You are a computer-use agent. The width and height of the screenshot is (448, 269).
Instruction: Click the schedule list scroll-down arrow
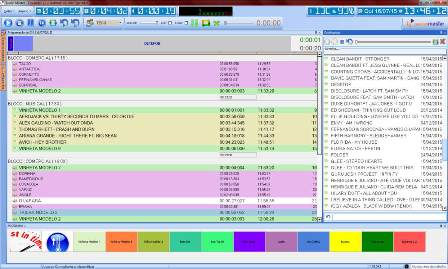click(319, 220)
